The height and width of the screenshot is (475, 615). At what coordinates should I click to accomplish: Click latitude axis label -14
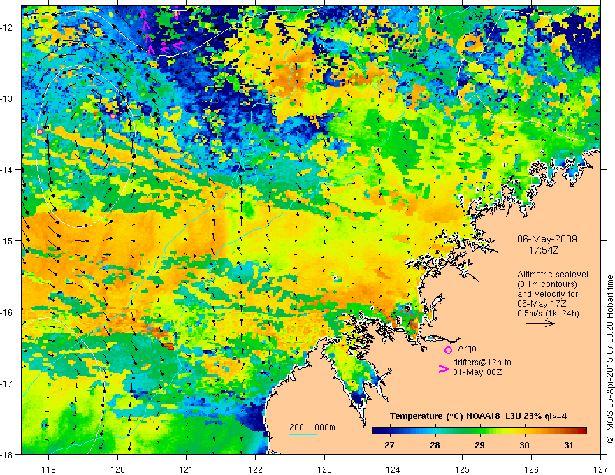tap(8, 170)
